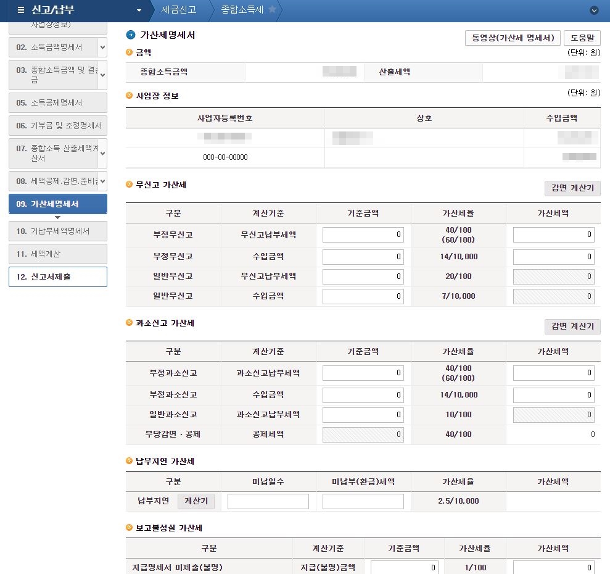Click the 상호 column header
Viewport: 610px width, 574px height.
tap(424, 119)
